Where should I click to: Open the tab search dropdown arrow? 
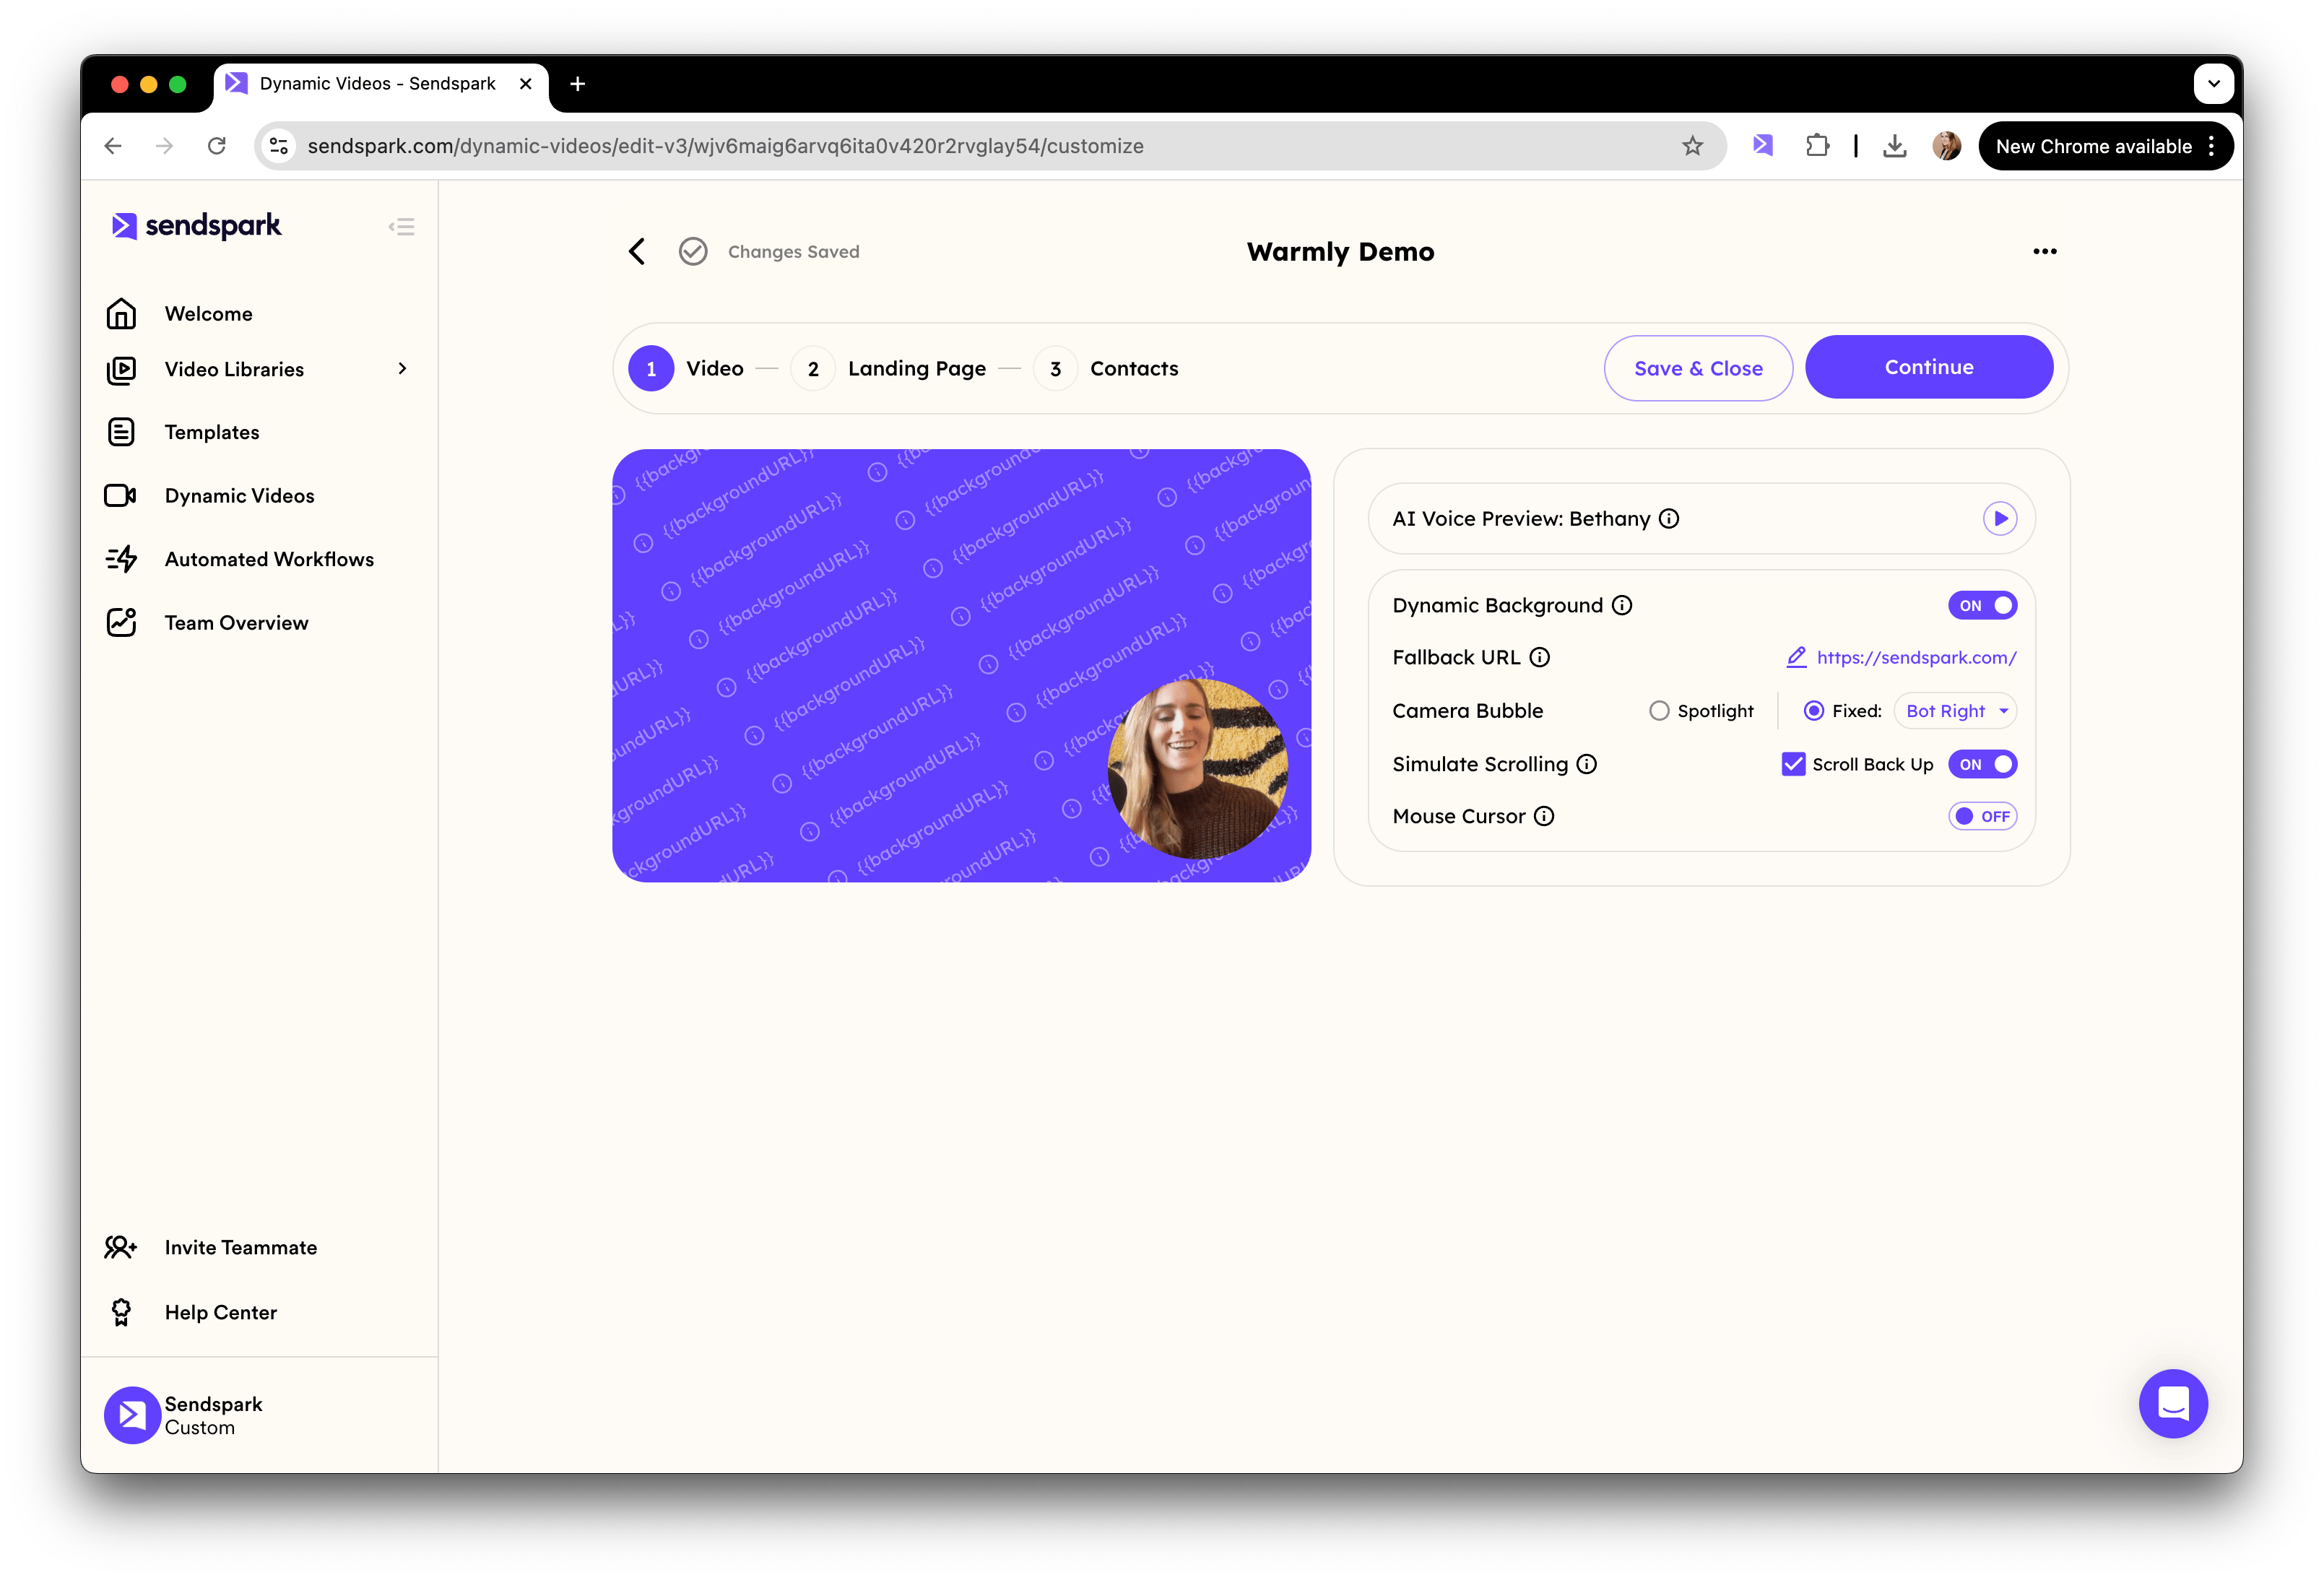pos(2213,84)
